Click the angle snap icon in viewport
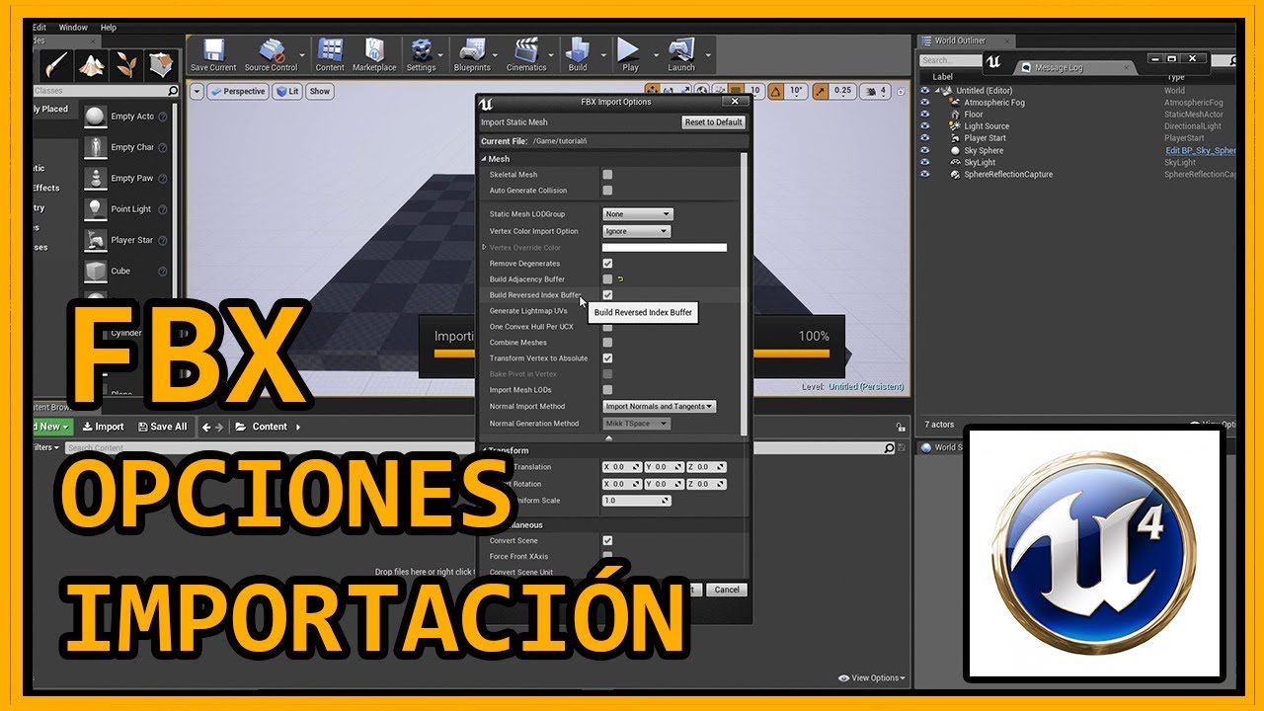 pyautogui.click(x=775, y=91)
